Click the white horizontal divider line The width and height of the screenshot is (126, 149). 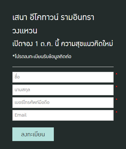[63, 67]
